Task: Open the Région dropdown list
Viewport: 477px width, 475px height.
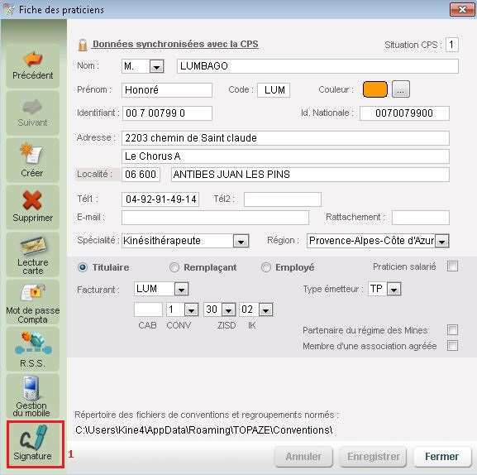Action: point(441,241)
